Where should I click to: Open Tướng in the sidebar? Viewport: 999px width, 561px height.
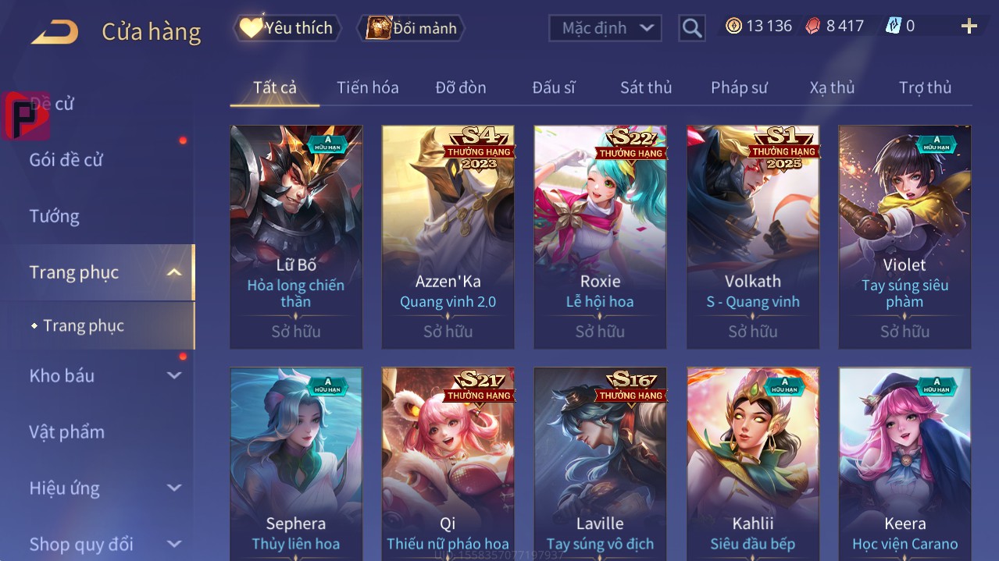click(x=55, y=216)
